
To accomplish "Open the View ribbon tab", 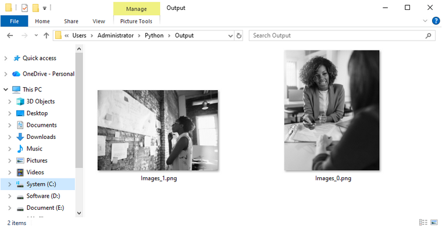I will tap(99, 21).
